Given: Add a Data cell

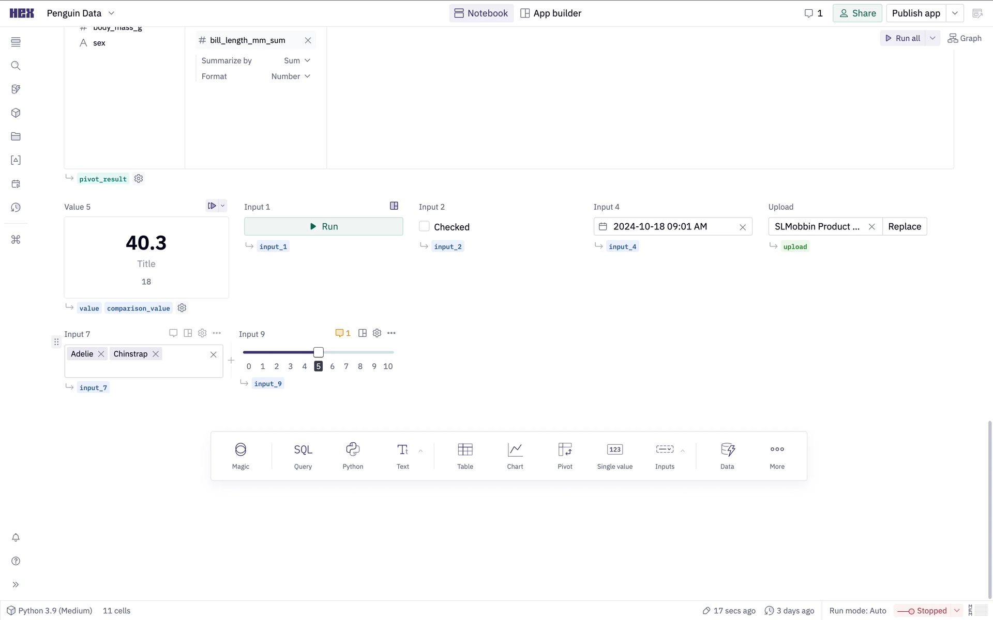Looking at the screenshot, I should tap(727, 456).
